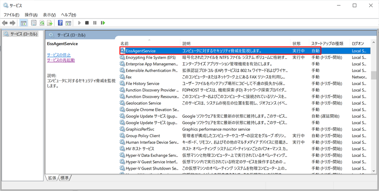Click the Export List toolbar icon

50,23
